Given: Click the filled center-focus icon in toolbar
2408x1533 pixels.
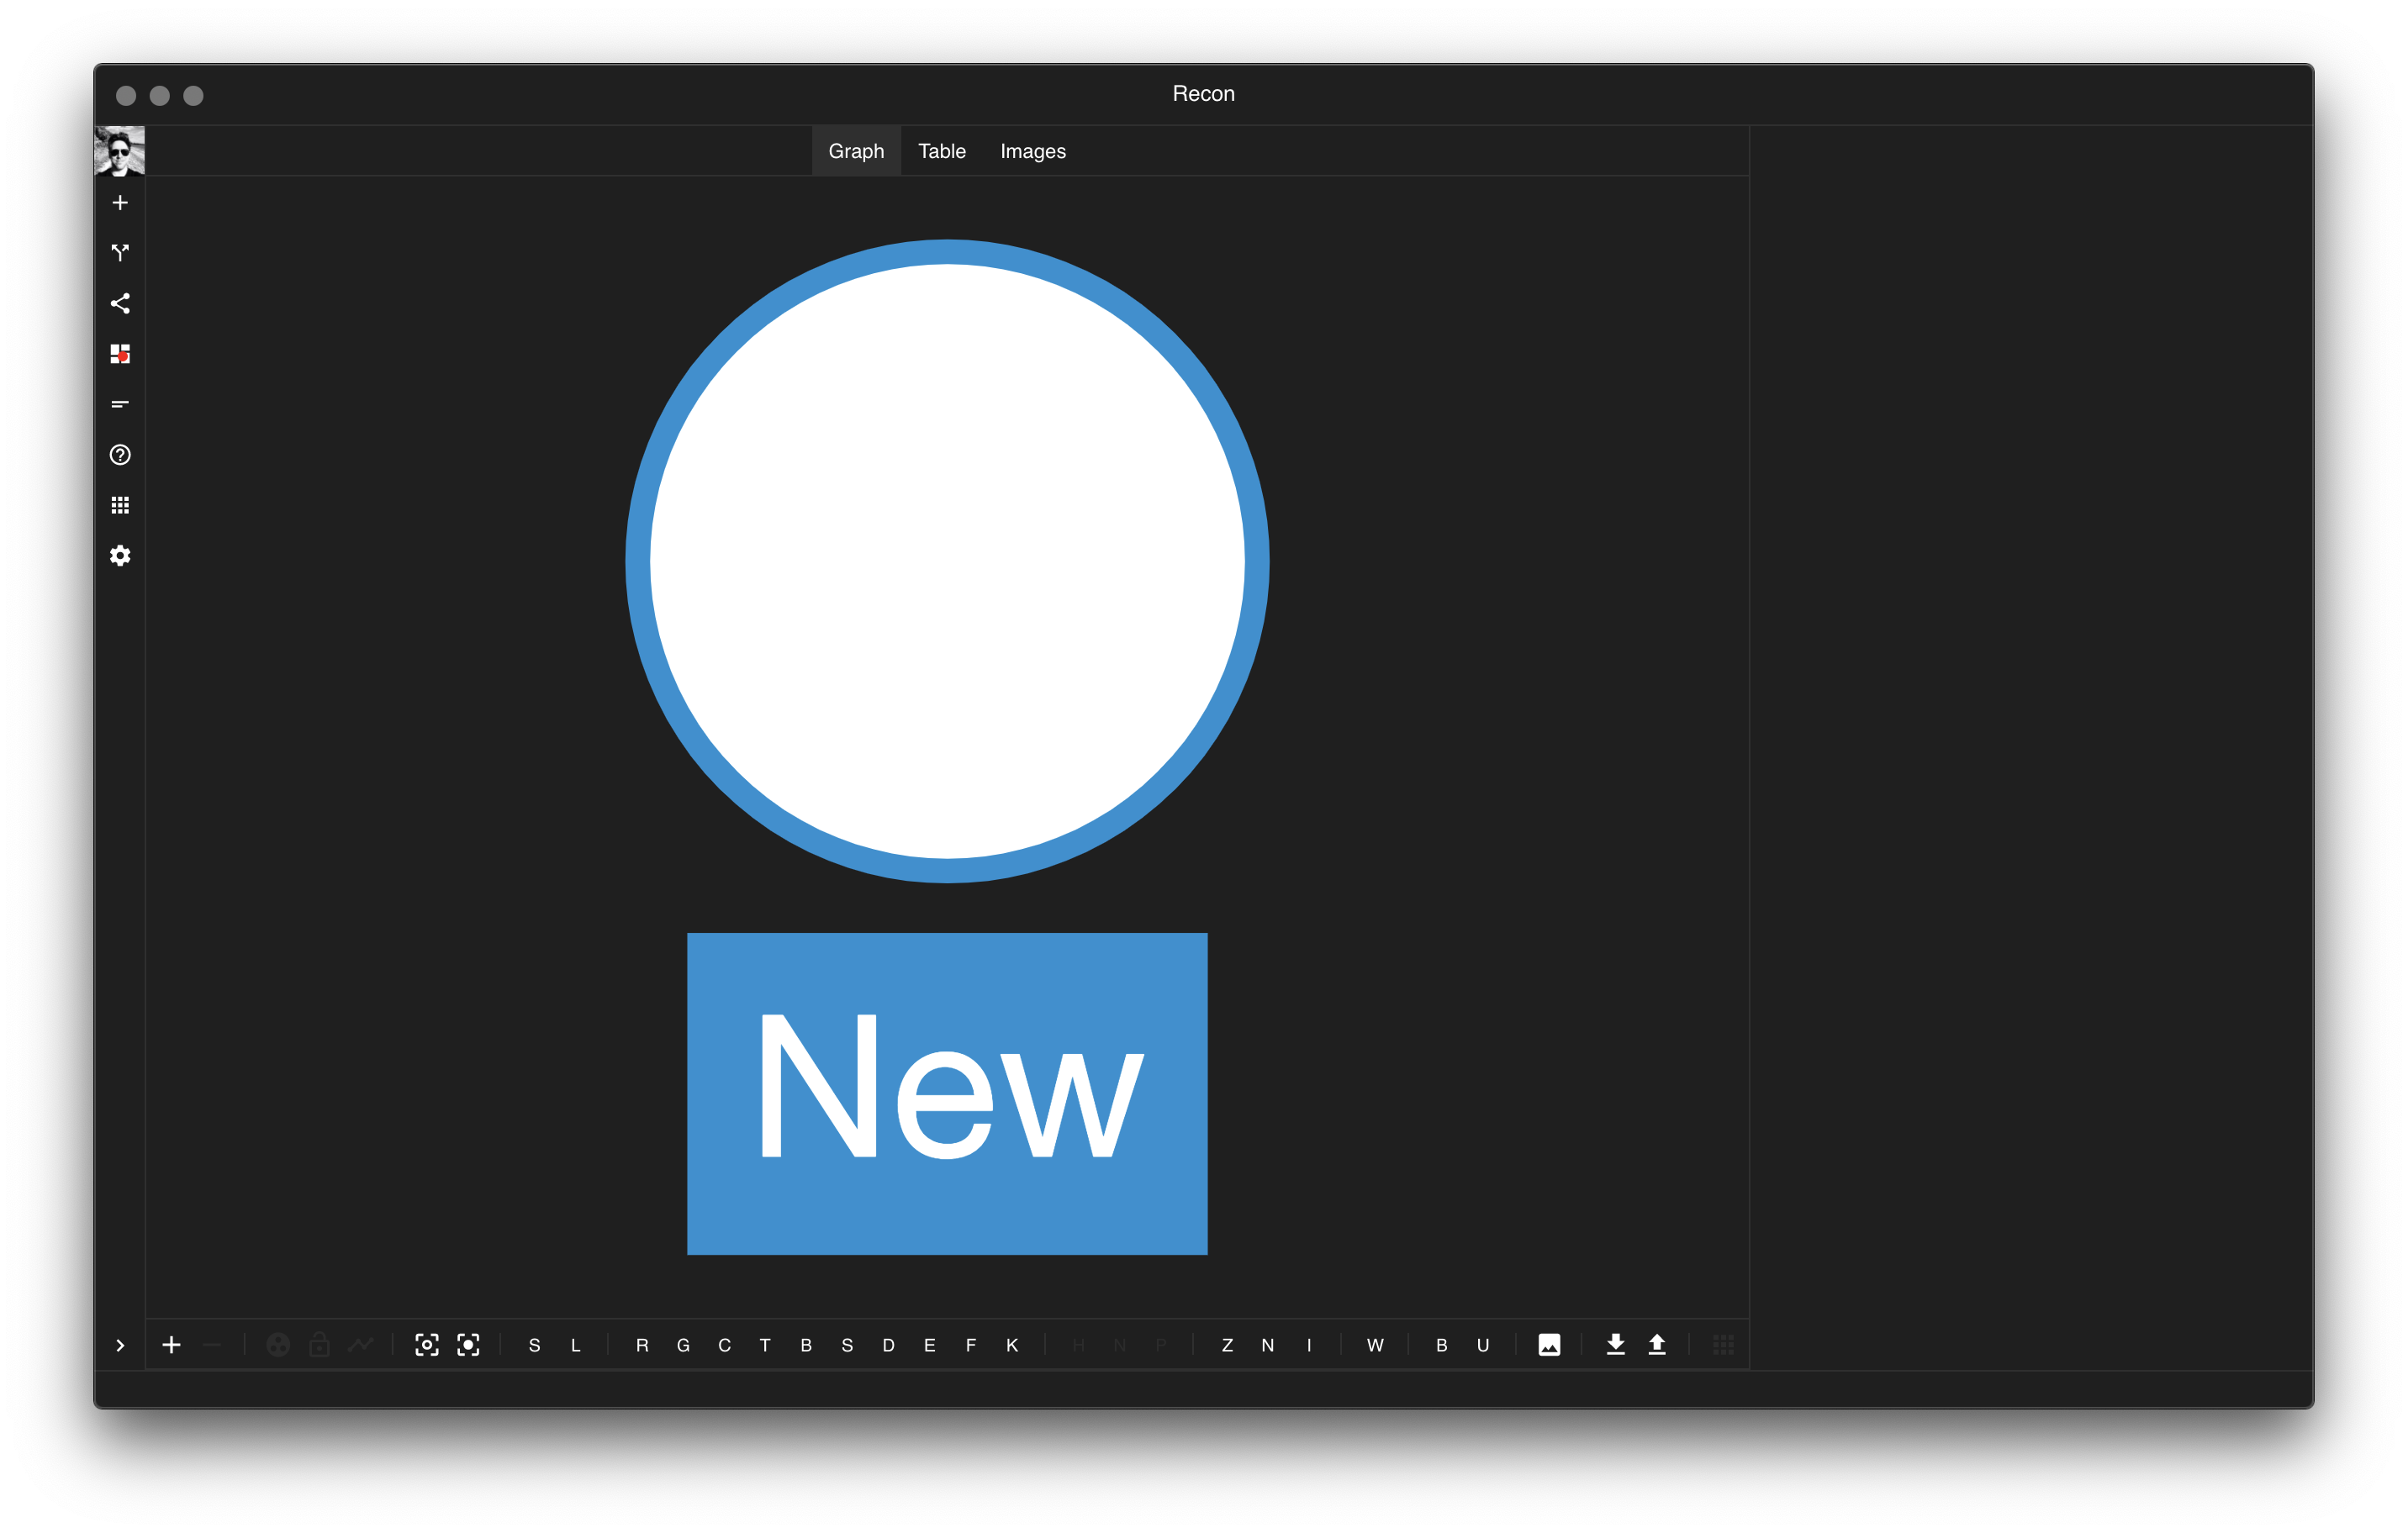Looking at the screenshot, I should tap(468, 1345).
